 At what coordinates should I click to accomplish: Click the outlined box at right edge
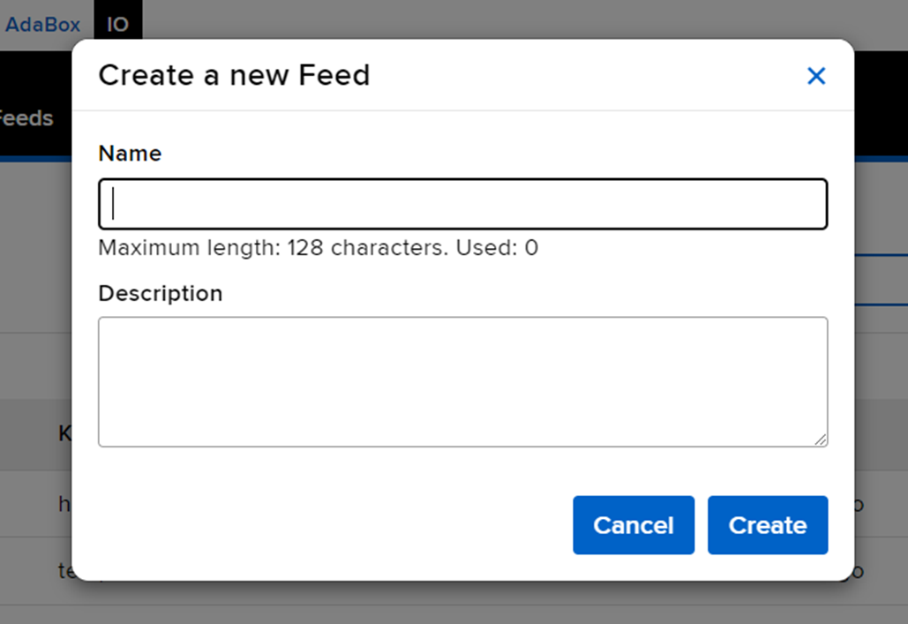point(881,280)
